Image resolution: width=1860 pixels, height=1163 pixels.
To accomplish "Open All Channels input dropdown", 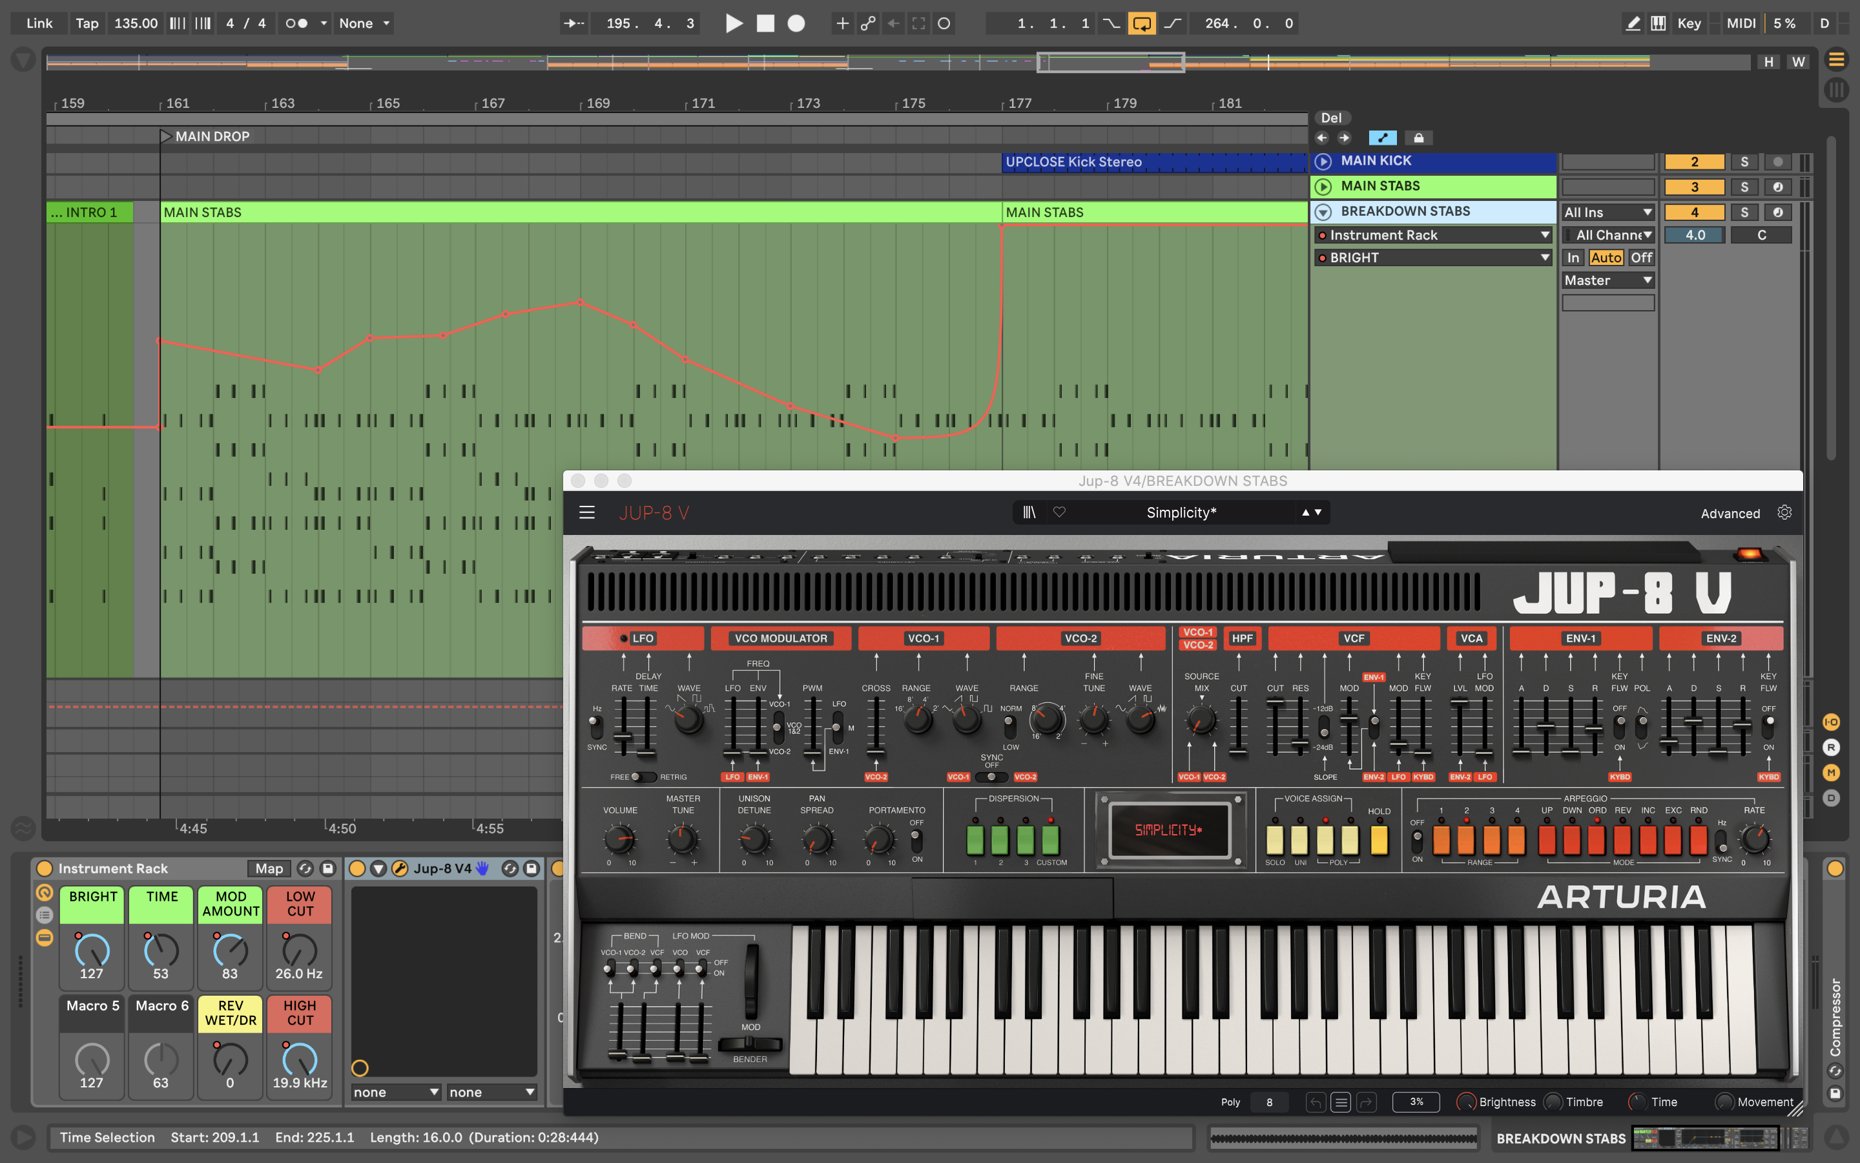I will (1608, 235).
